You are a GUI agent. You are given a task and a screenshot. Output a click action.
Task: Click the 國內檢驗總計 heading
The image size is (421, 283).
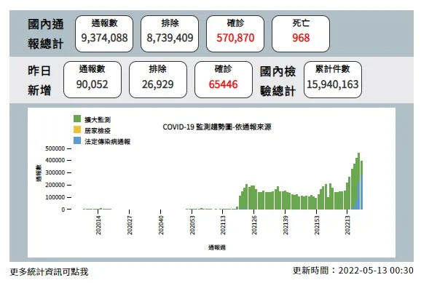coord(278,81)
